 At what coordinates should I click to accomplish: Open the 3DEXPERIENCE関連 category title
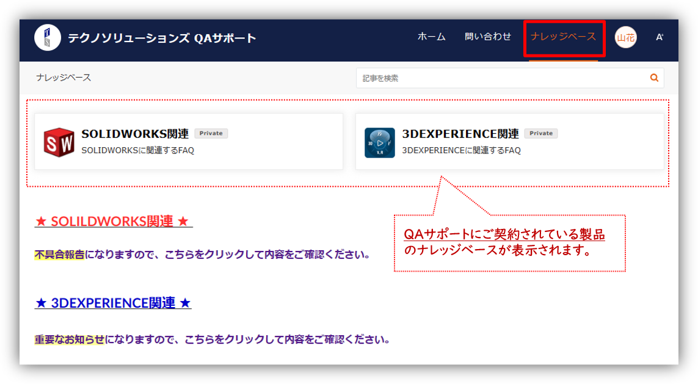coord(460,134)
